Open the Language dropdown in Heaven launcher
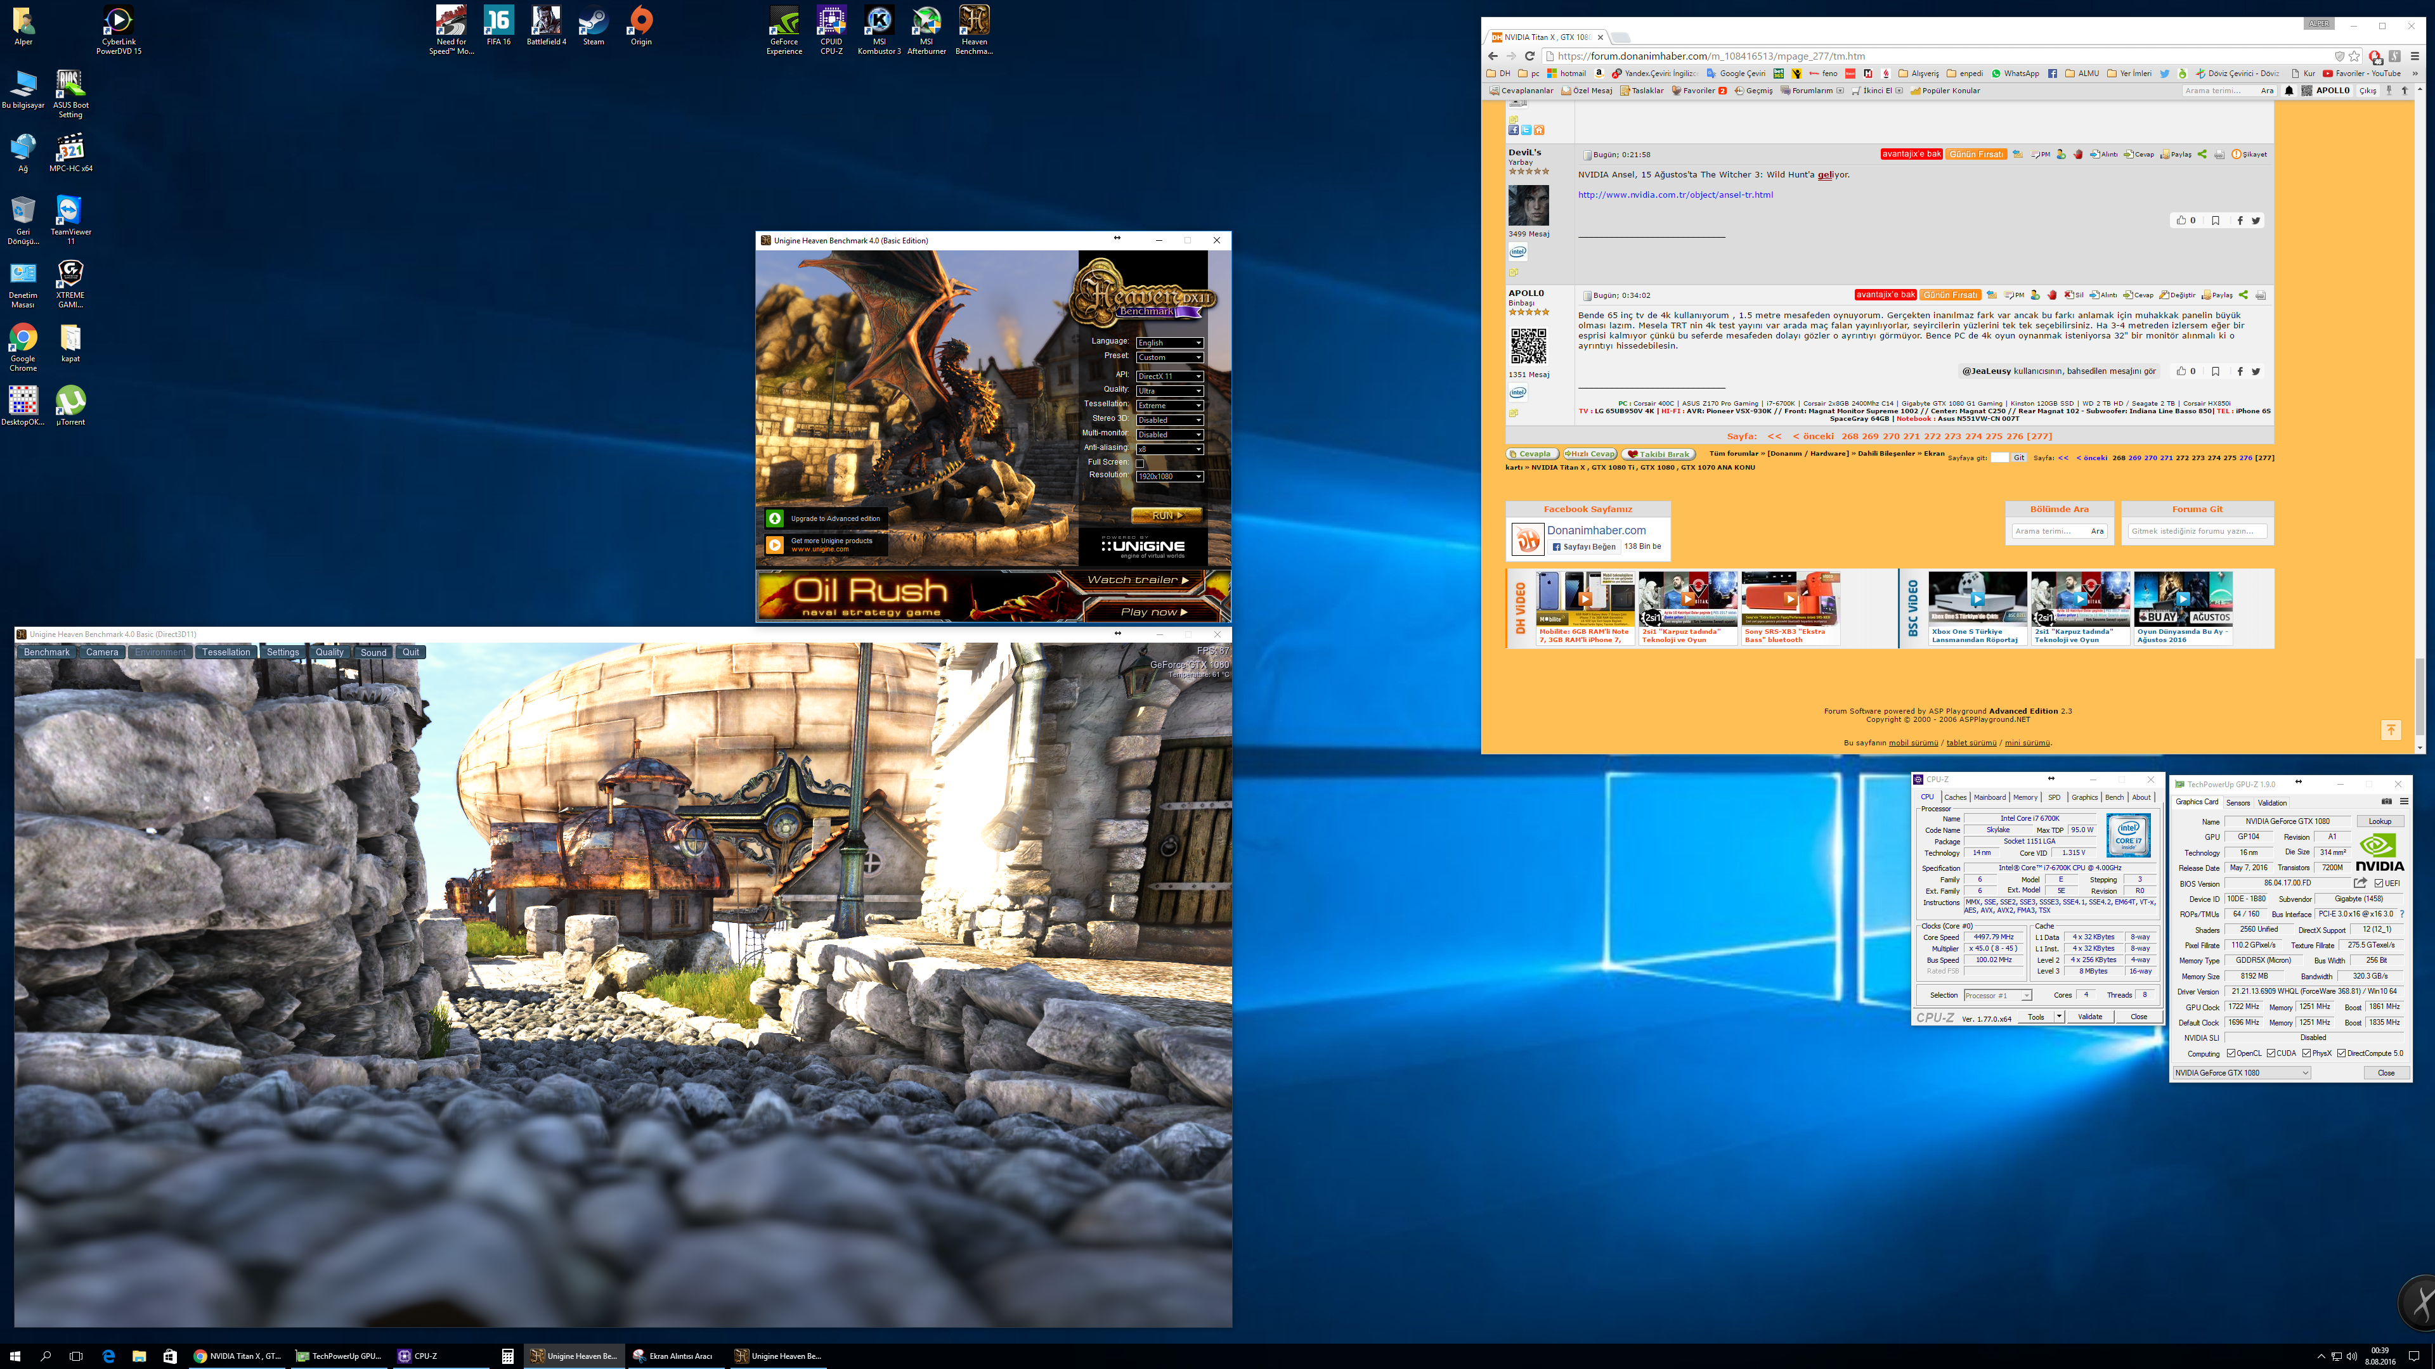The height and width of the screenshot is (1369, 2435). point(1169,342)
